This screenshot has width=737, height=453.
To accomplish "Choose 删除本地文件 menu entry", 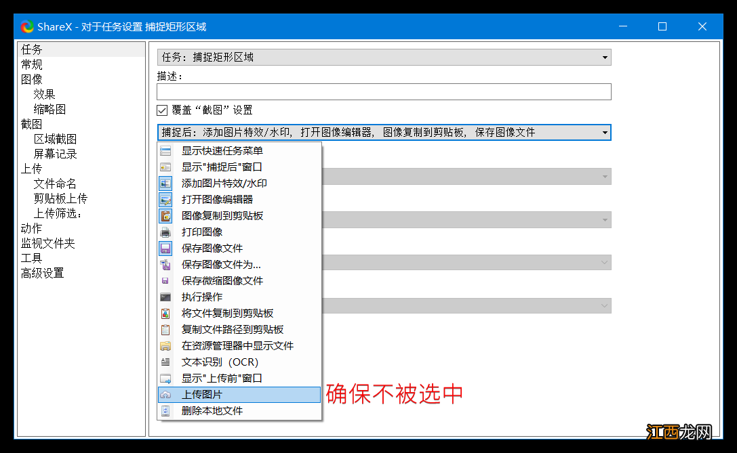I will pos(240,411).
